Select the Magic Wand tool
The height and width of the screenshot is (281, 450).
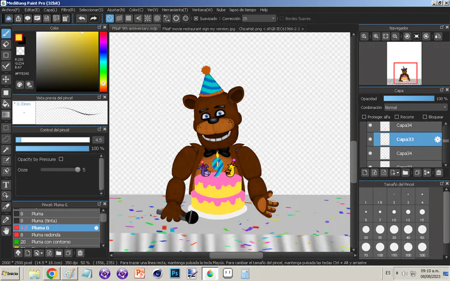(6, 149)
